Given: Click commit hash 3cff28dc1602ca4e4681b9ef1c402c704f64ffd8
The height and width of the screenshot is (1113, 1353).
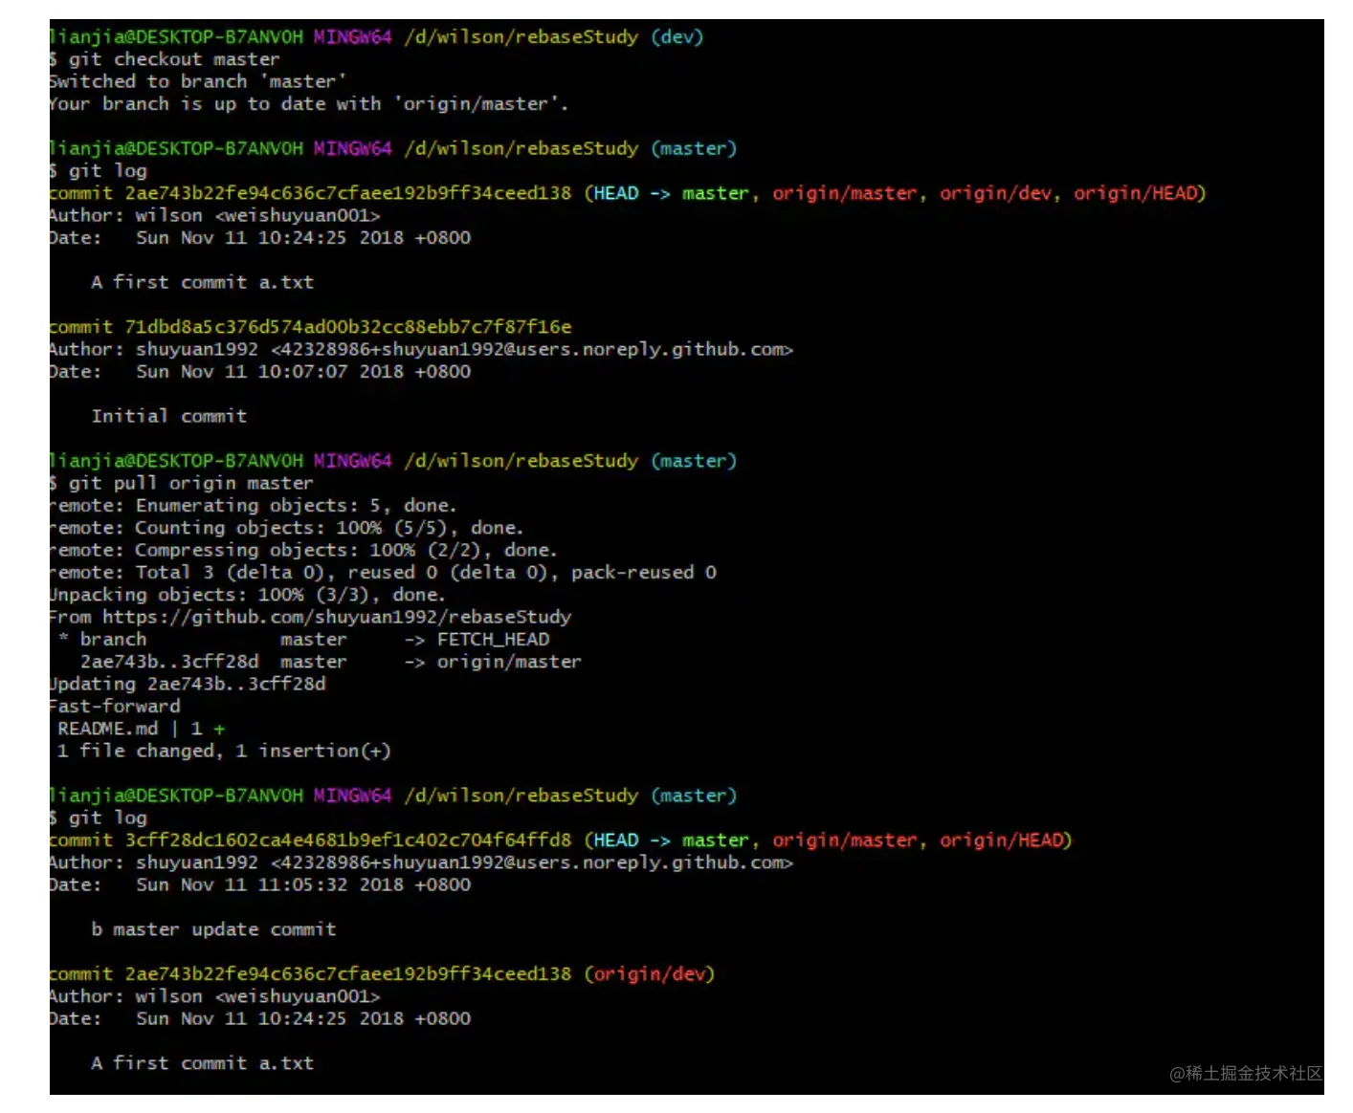Looking at the screenshot, I should coord(348,840).
